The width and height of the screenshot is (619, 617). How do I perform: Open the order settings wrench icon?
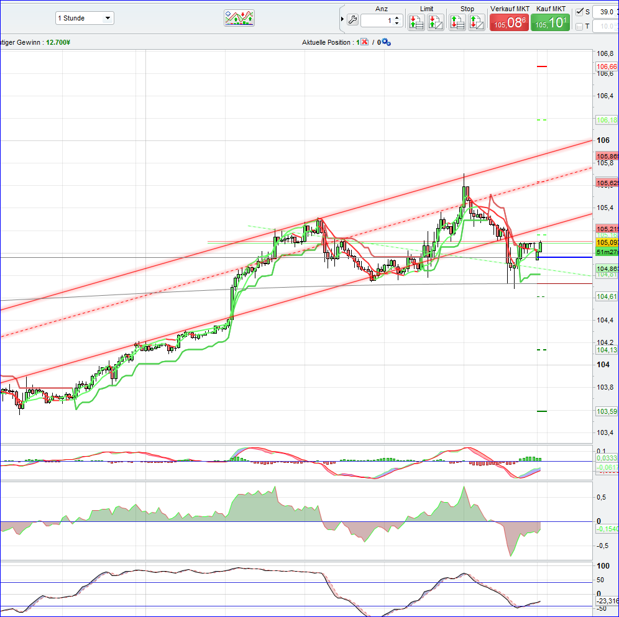352,20
